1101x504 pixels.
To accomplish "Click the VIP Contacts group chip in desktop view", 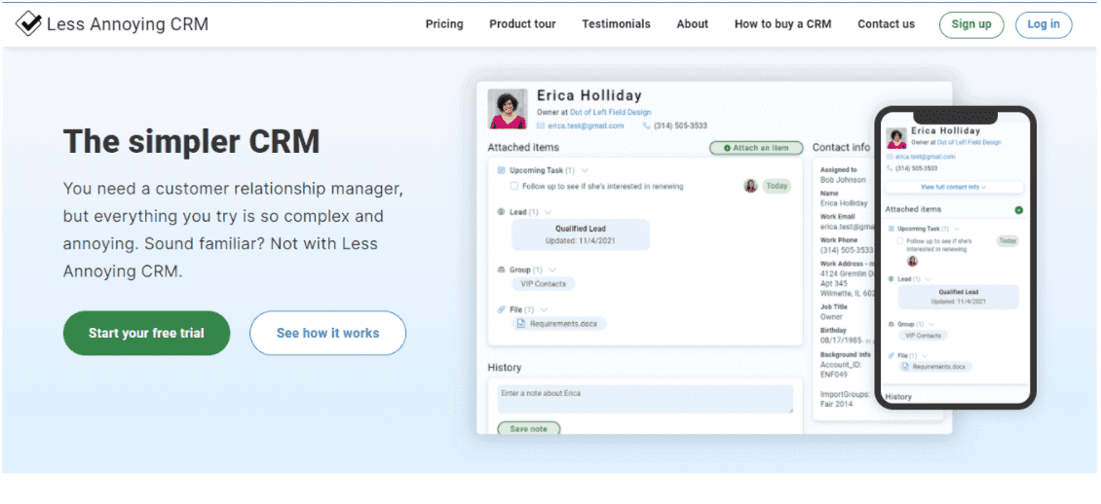I will click(544, 284).
